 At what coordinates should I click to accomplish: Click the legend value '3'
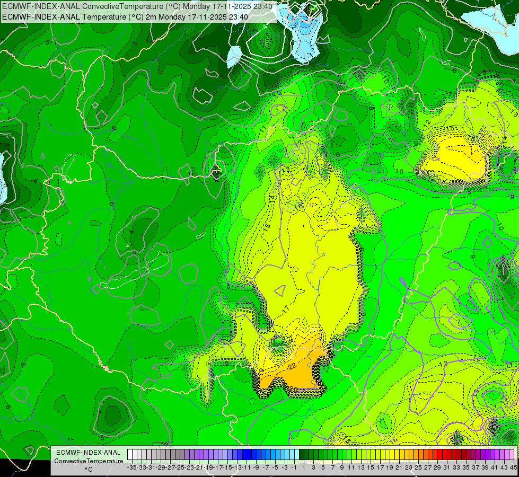click(x=313, y=467)
